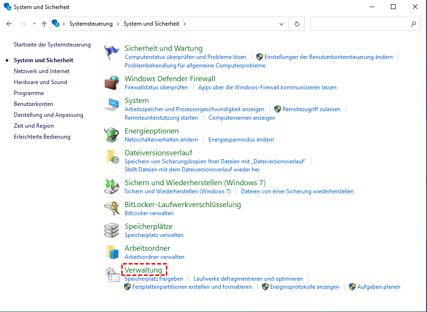Click the search magnifier icon
The image size is (427, 312).
413,24
